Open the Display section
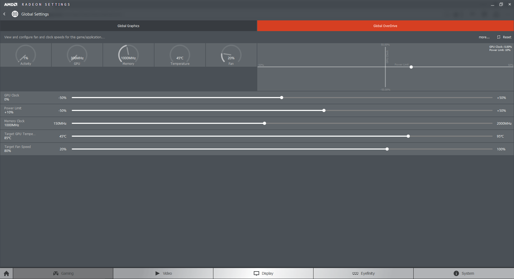514x279 pixels. (263, 273)
